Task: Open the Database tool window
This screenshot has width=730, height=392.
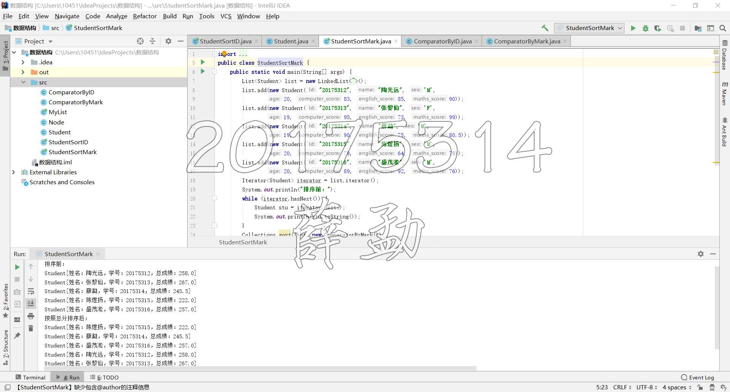Action: (x=725, y=56)
